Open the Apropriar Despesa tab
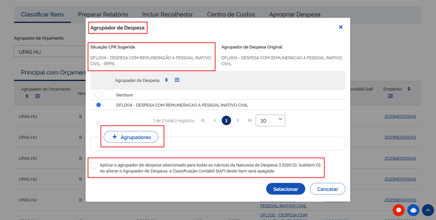 [x=295, y=14]
